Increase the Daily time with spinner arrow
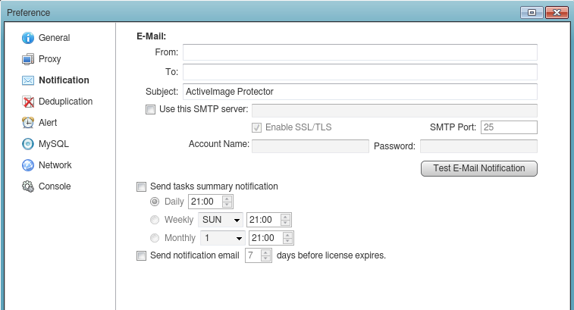Viewport: 574px width, 310px height. pyautogui.click(x=227, y=199)
